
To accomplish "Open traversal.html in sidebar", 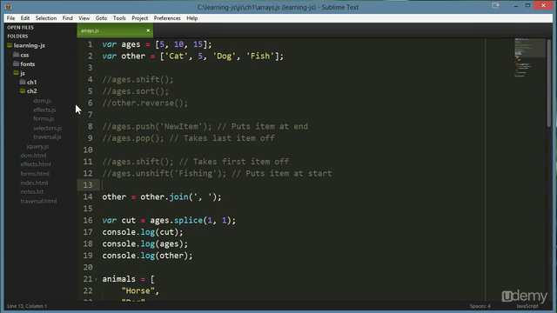I will (x=38, y=201).
